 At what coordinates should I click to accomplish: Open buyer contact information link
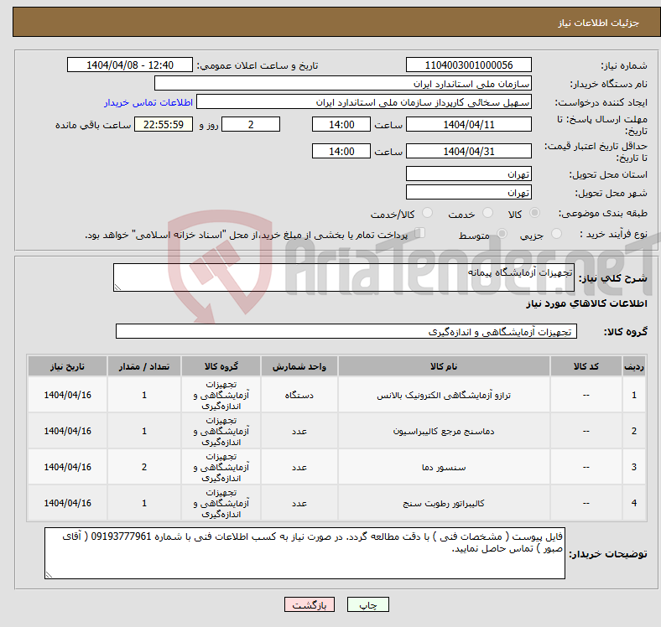pos(148,102)
